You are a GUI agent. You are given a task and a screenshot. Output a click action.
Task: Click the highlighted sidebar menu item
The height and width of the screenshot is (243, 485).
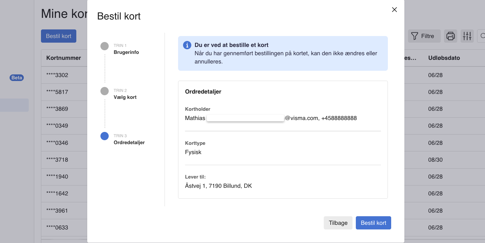(14, 105)
